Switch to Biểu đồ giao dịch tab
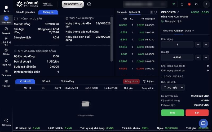Viewport: 212px width, 132px height. [25, 12]
